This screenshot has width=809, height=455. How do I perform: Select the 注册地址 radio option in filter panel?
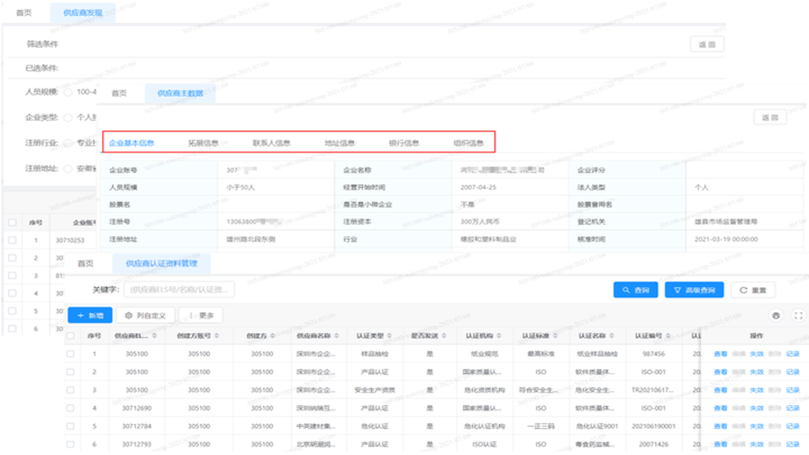[x=68, y=169]
